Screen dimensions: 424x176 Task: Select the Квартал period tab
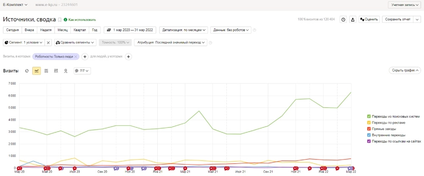tap(80, 30)
